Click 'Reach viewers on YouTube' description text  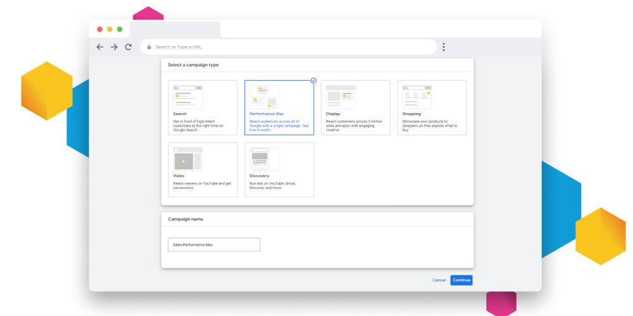(202, 186)
